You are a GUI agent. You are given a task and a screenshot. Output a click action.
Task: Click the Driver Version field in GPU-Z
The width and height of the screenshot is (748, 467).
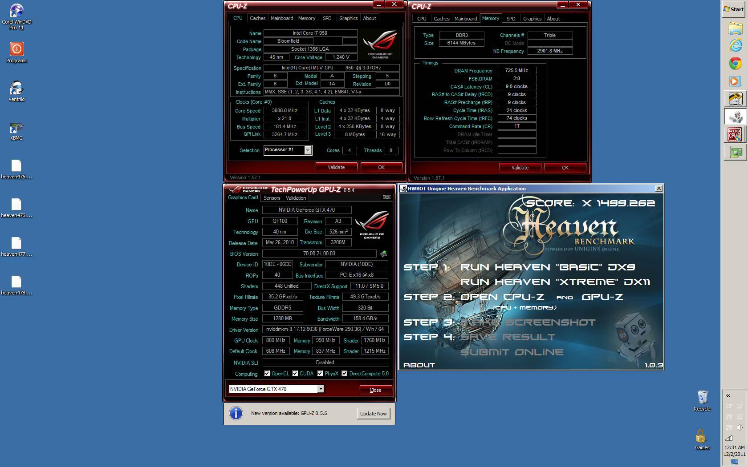[325, 330]
